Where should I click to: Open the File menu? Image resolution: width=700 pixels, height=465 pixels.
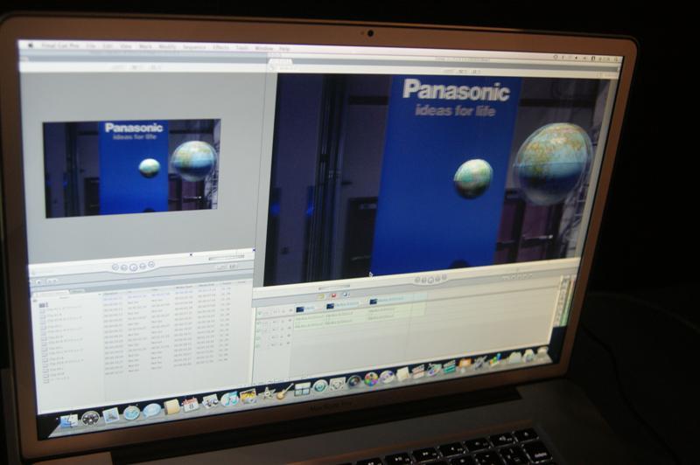(91, 46)
